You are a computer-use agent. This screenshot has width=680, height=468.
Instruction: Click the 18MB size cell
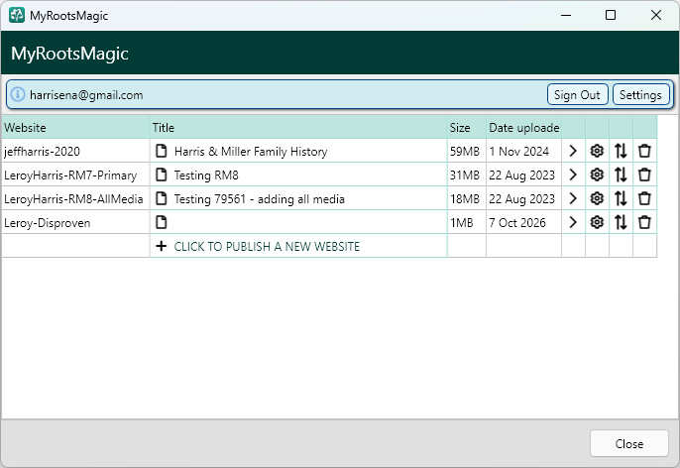(x=467, y=198)
